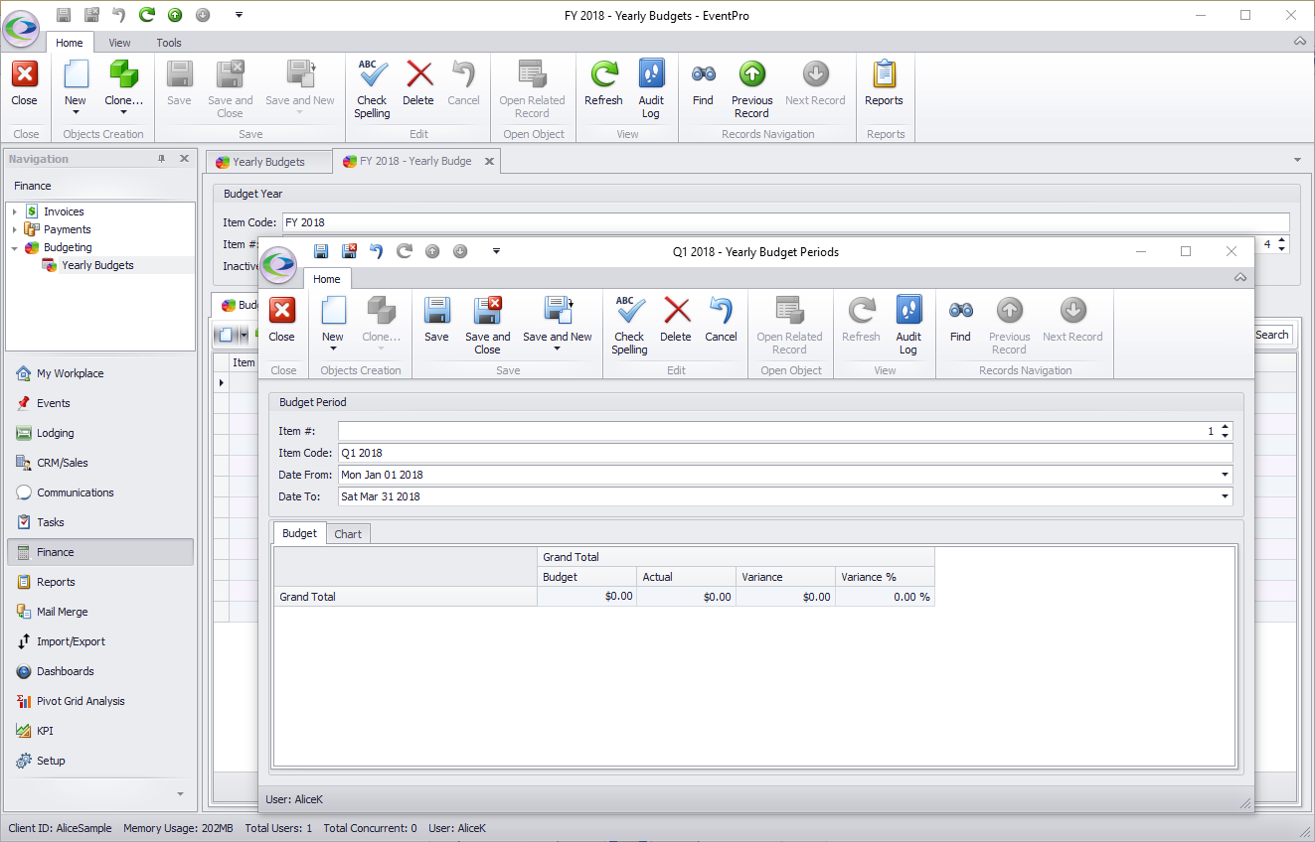
Task: Open the Lodging navigation group
Action: (x=100, y=433)
